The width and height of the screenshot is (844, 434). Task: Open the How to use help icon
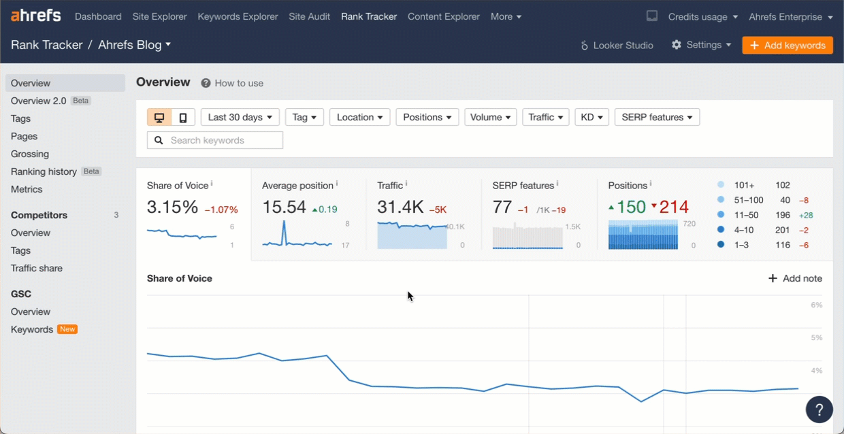pos(205,83)
